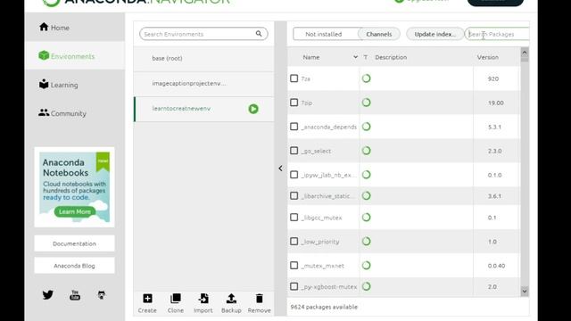Click the status circle for 7za
Image resolution: width=571 pixels, height=321 pixels.
[x=367, y=78]
